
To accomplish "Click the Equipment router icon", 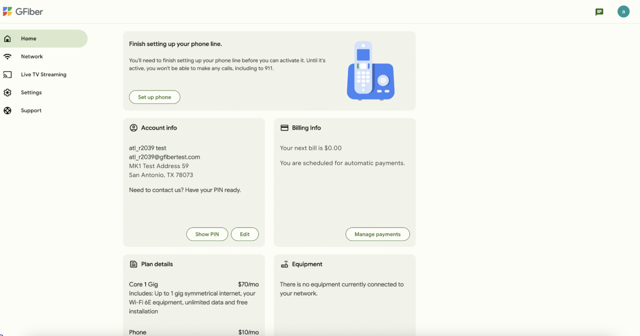I will click(x=284, y=264).
